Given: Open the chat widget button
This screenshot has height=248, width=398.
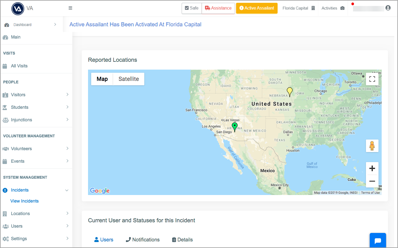Looking at the screenshot, I should [378, 240].
